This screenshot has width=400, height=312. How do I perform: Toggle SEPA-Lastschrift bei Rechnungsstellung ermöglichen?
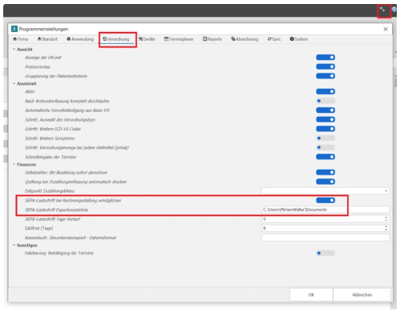[x=325, y=200]
